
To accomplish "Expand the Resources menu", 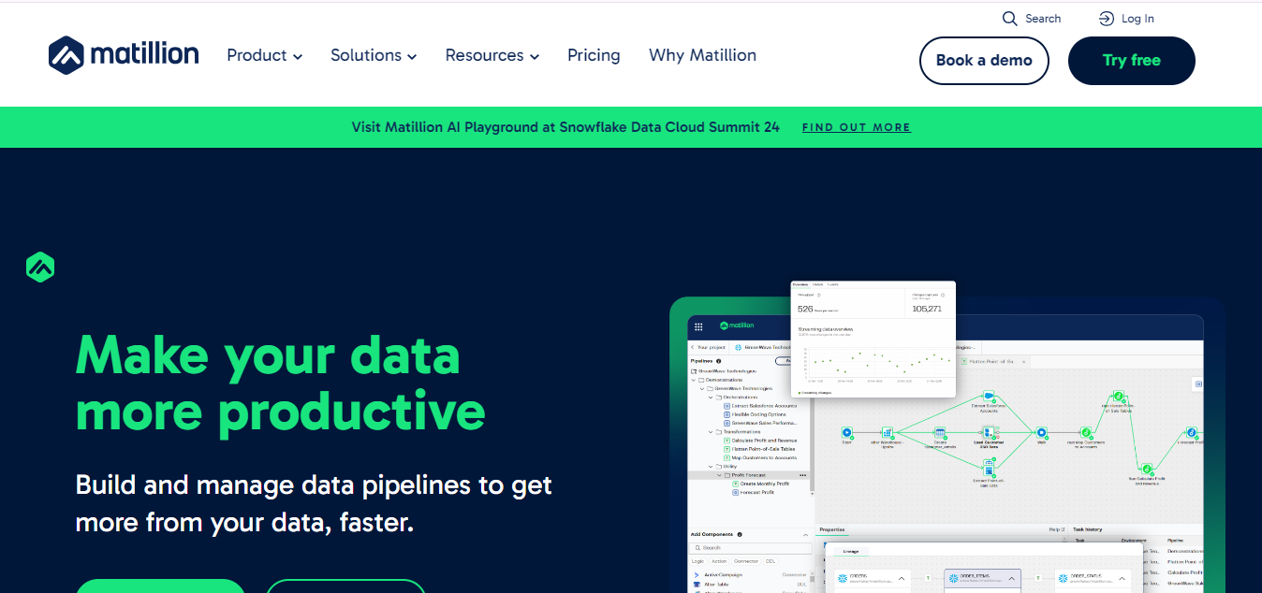I will (492, 55).
